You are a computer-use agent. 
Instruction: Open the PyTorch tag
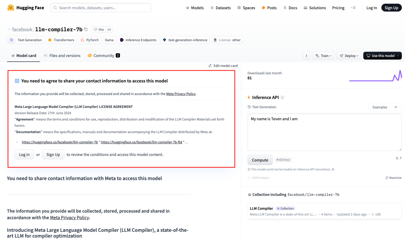coord(90,40)
